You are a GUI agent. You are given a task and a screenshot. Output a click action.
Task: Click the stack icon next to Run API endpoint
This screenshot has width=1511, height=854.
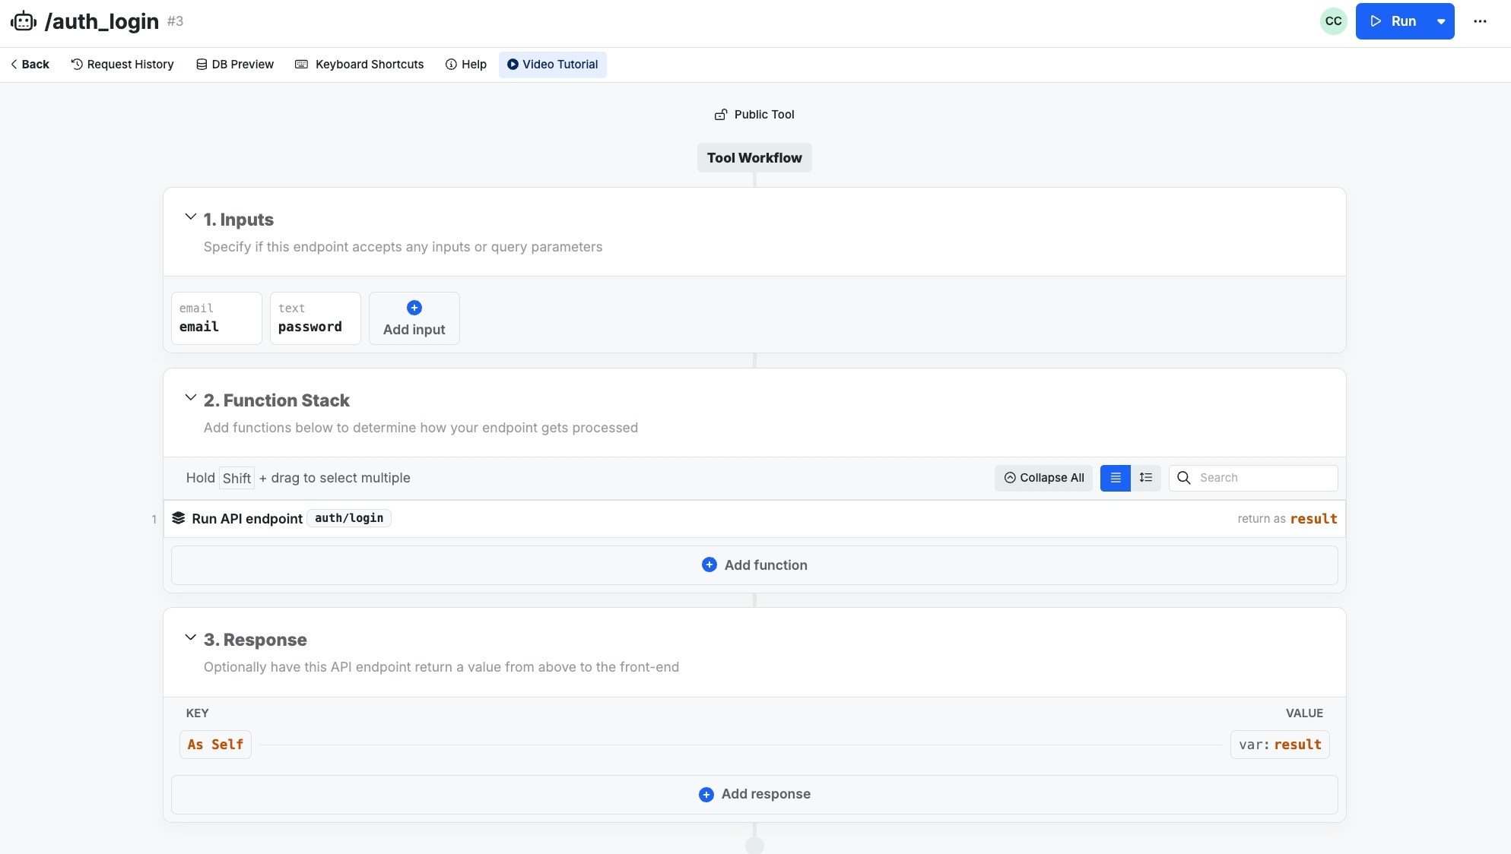pos(179,518)
